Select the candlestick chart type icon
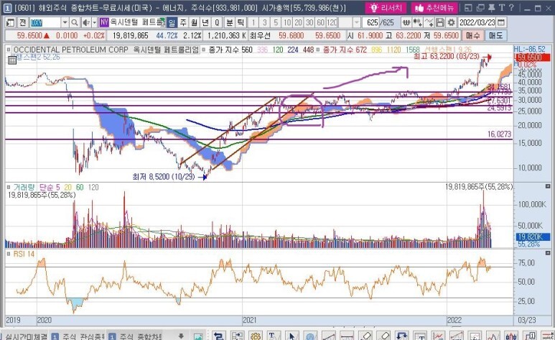The height and width of the screenshot is (340, 555). pos(511,336)
